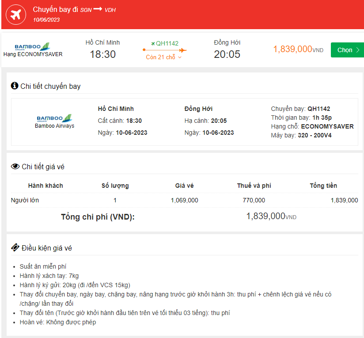This screenshot has width=364, height=338.
Task: Click the 18:30 departure time in summary
Action: [x=102, y=54]
